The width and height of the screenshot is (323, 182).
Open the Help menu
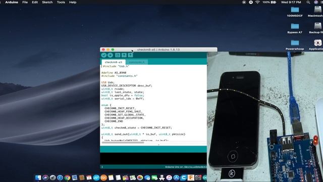73,2
